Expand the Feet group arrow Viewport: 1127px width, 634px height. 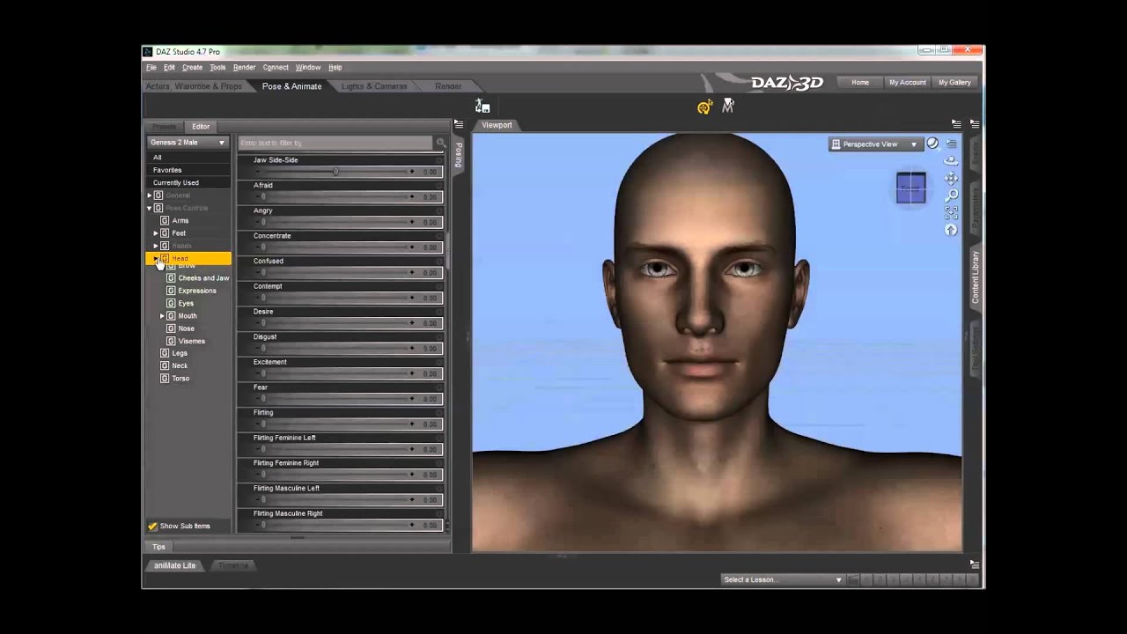coord(156,233)
